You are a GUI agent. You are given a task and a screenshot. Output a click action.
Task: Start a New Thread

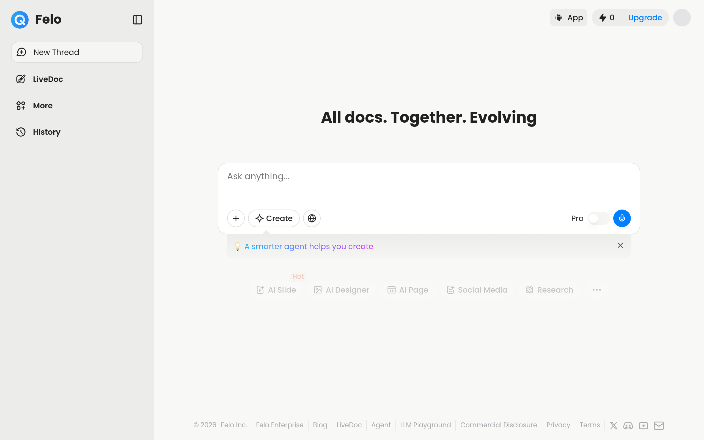[77, 52]
